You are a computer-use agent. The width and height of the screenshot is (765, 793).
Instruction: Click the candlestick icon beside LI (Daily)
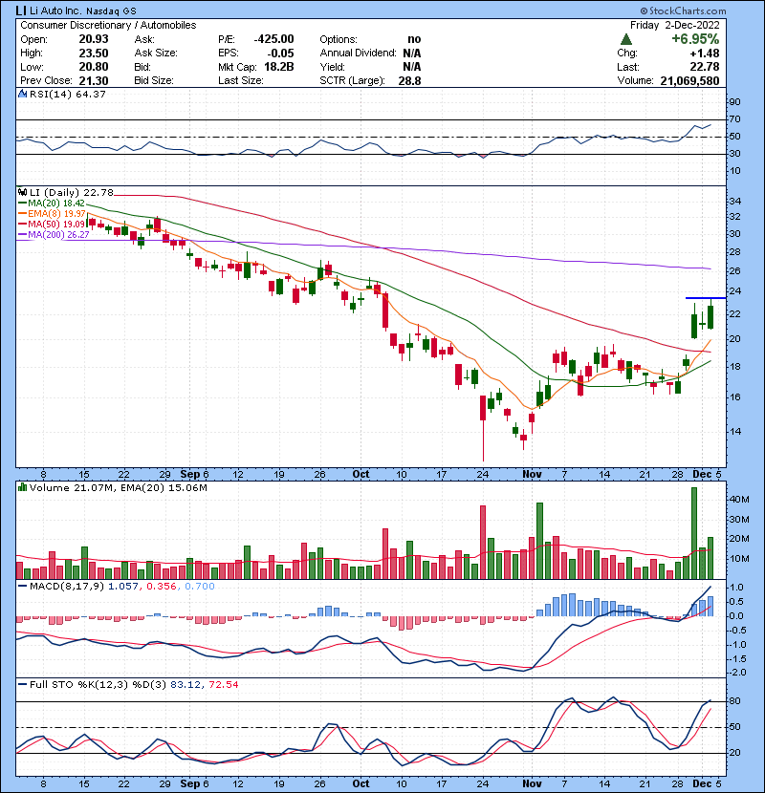coord(22,192)
